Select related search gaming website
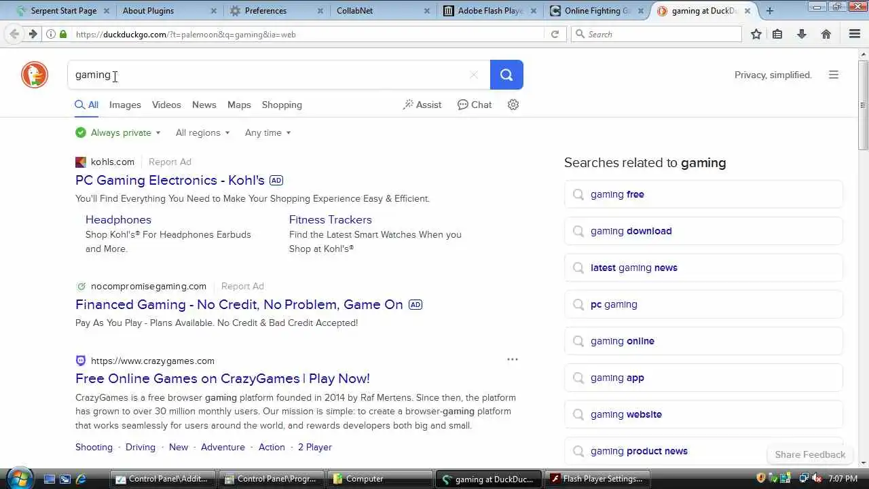The height and width of the screenshot is (489, 869). [x=703, y=414]
